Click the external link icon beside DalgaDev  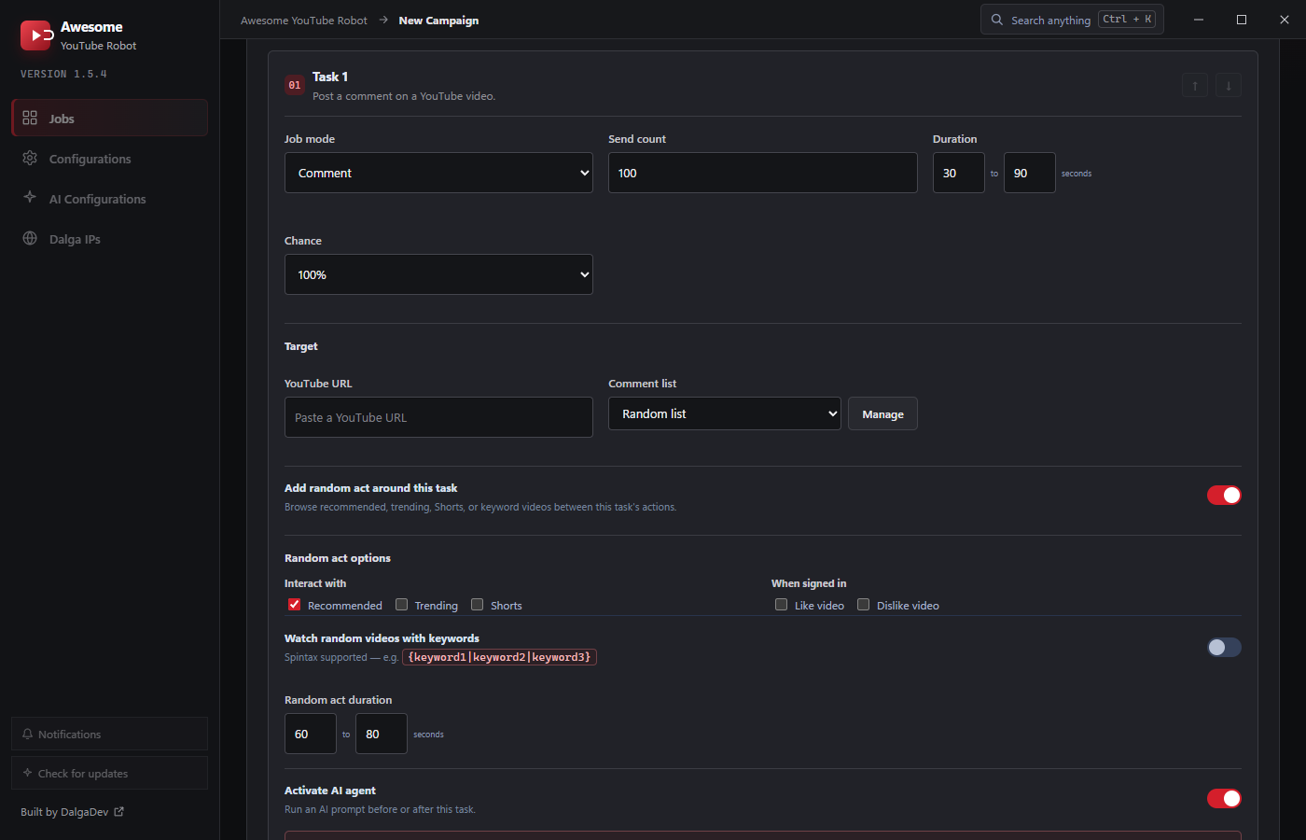(118, 812)
